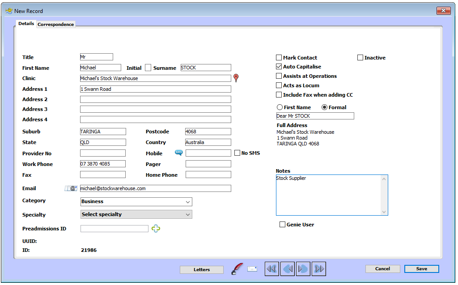The image size is (458, 285).
Task: Skip to the last record using double-right arrows
Action: click(318, 268)
